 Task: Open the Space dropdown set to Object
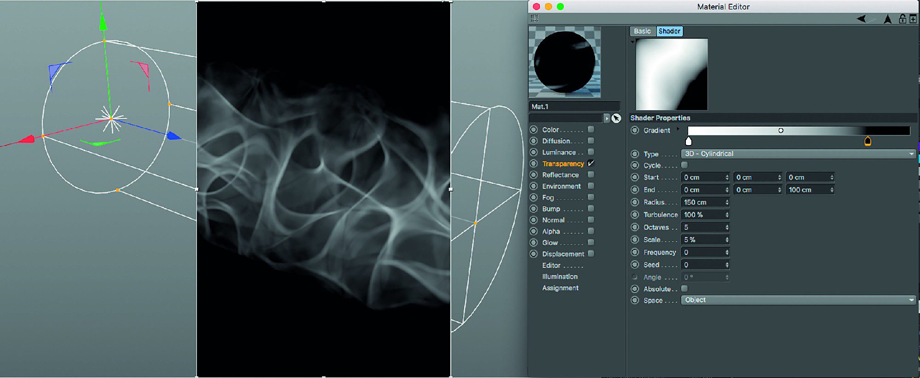click(x=798, y=300)
